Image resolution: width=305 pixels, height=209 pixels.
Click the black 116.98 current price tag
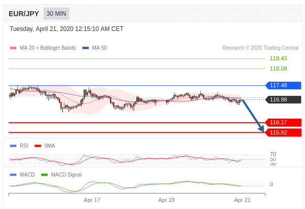(x=284, y=99)
